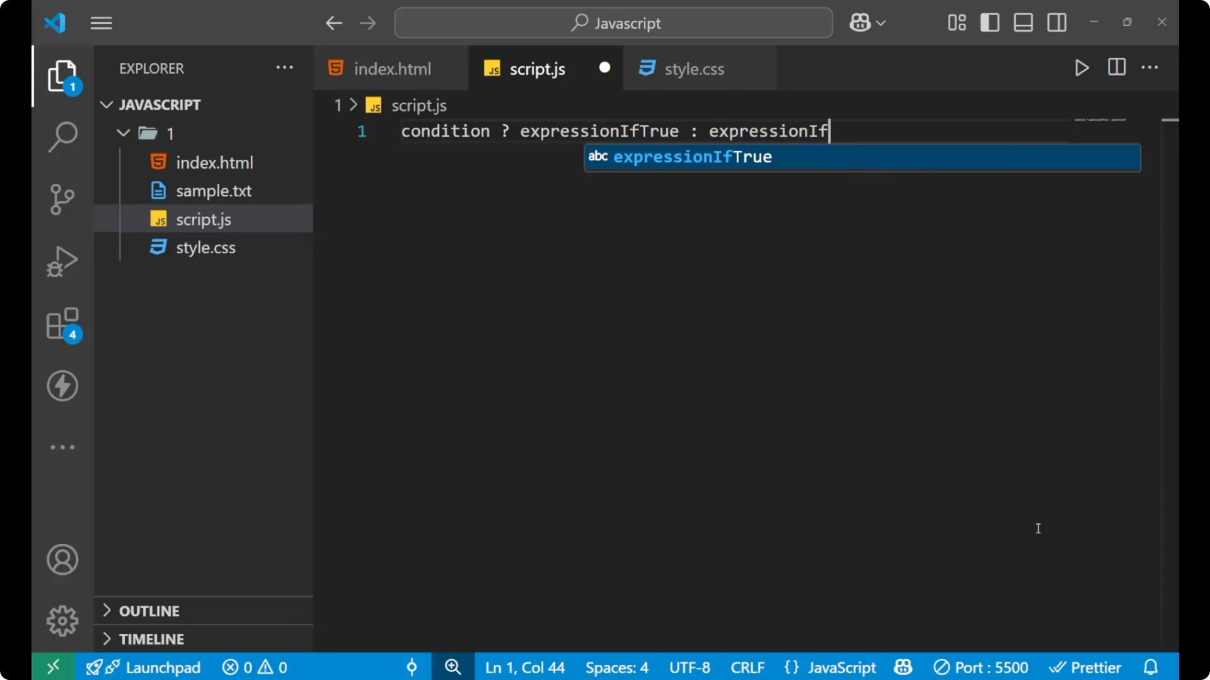The width and height of the screenshot is (1210, 680).
Task: Select the expressionIfTrue autocomplete suggestion
Action: click(692, 157)
